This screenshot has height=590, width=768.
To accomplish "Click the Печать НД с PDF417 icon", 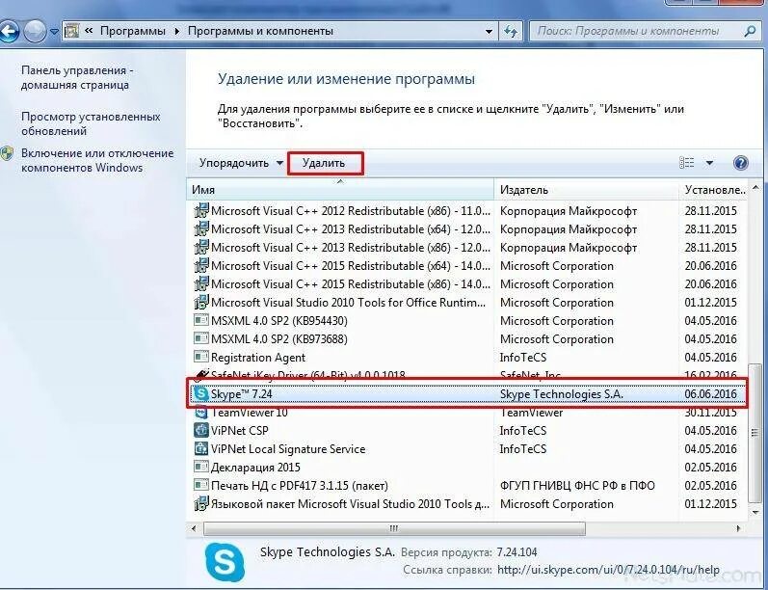I will [201, 485].
